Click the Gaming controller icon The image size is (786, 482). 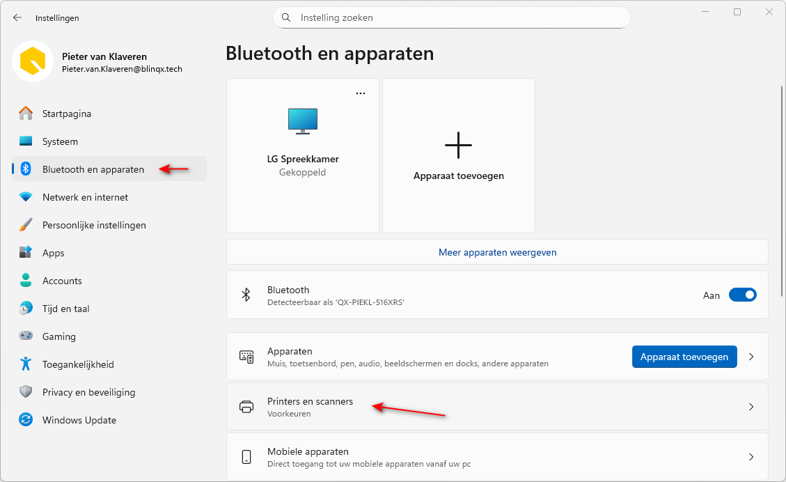coord(26,336)
